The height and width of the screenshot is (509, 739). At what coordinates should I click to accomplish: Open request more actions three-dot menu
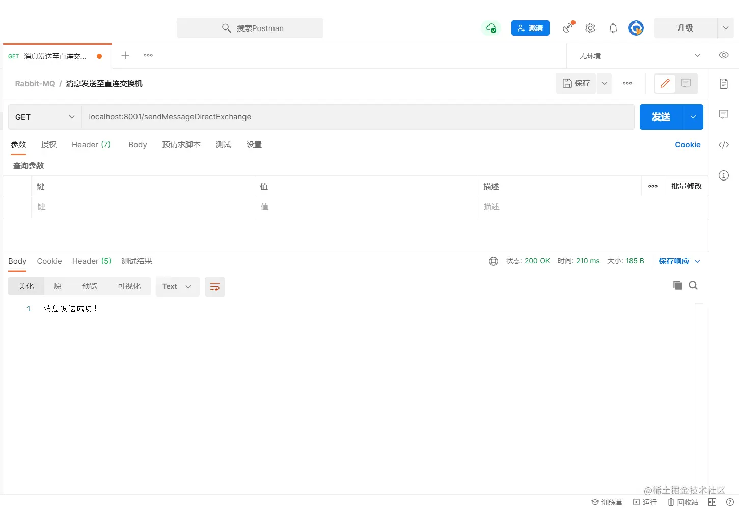click(x=627, y=83)
